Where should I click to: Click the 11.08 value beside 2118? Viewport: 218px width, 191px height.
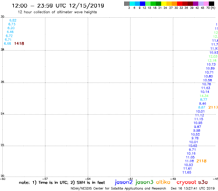point(189,161)
